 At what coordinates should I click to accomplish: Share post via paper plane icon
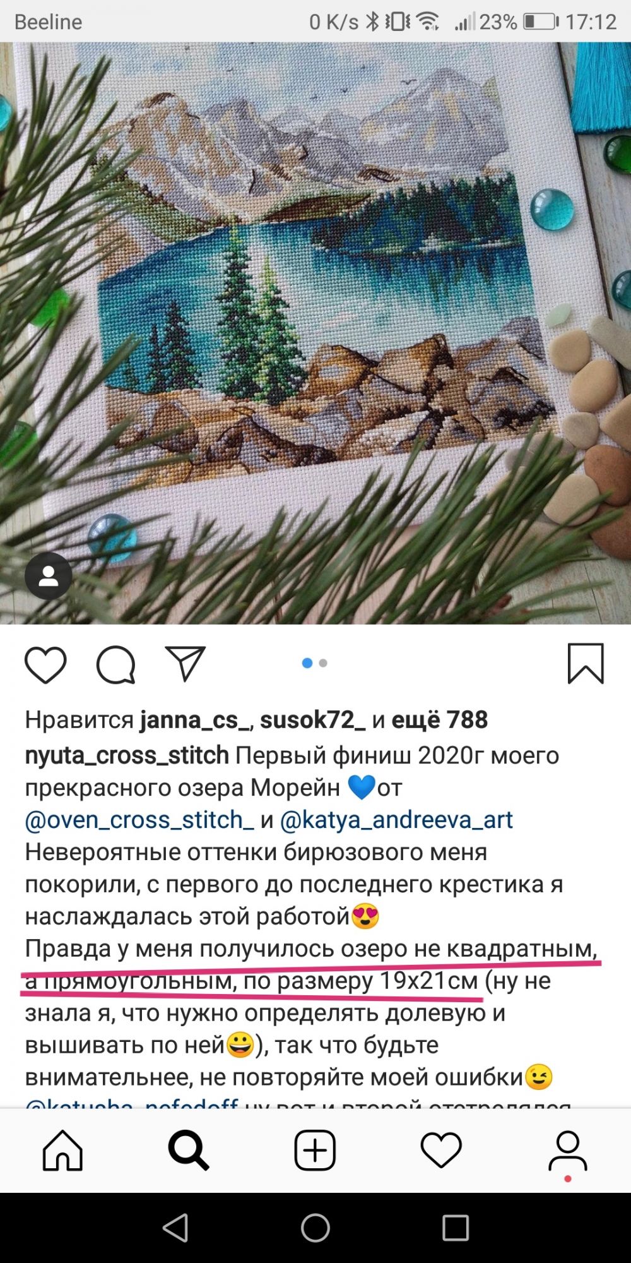[185, 663]
